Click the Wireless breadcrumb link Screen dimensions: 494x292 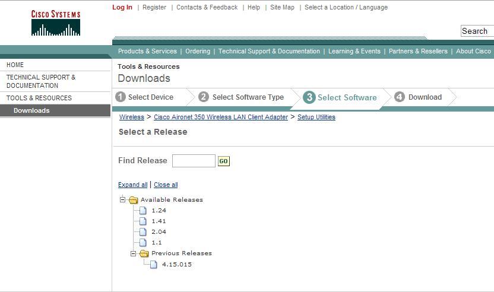132,117
